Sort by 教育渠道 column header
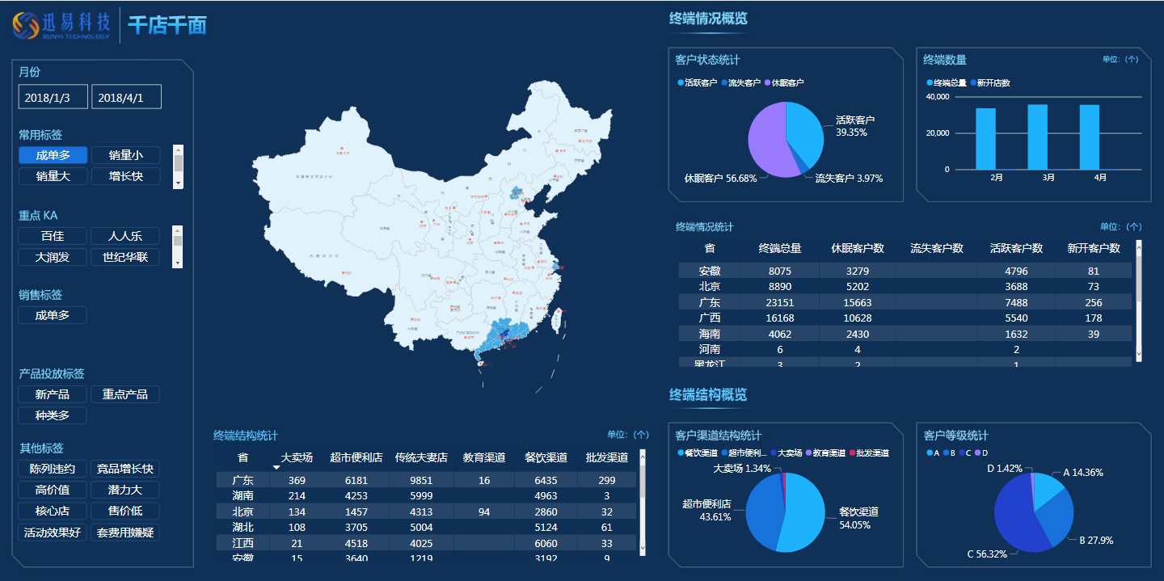Viewport: 1164px width, 581px height. click(484, 457)
